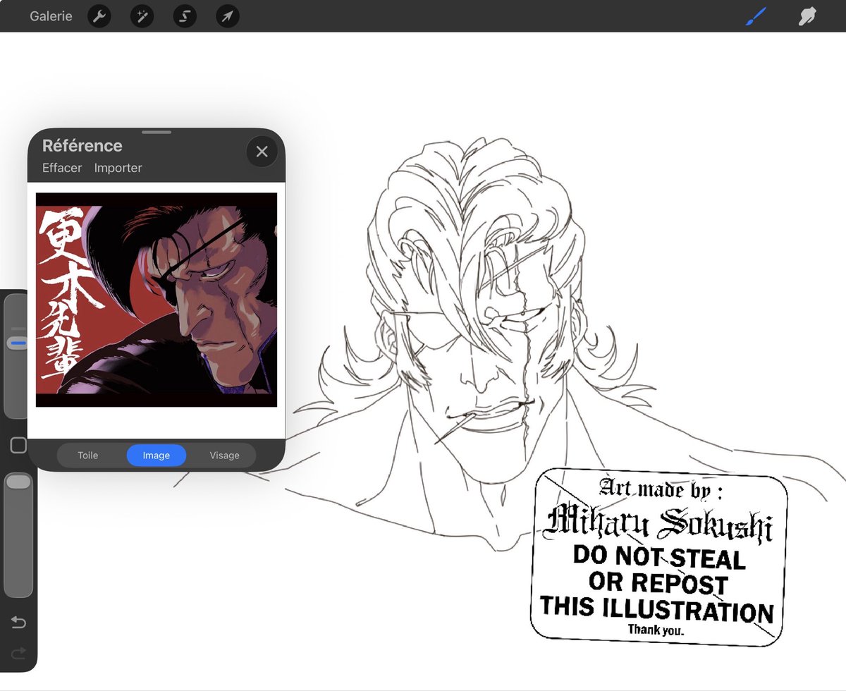Select the blue Brush tool
This screenshot has width=846, height=691.
point(756,16)
